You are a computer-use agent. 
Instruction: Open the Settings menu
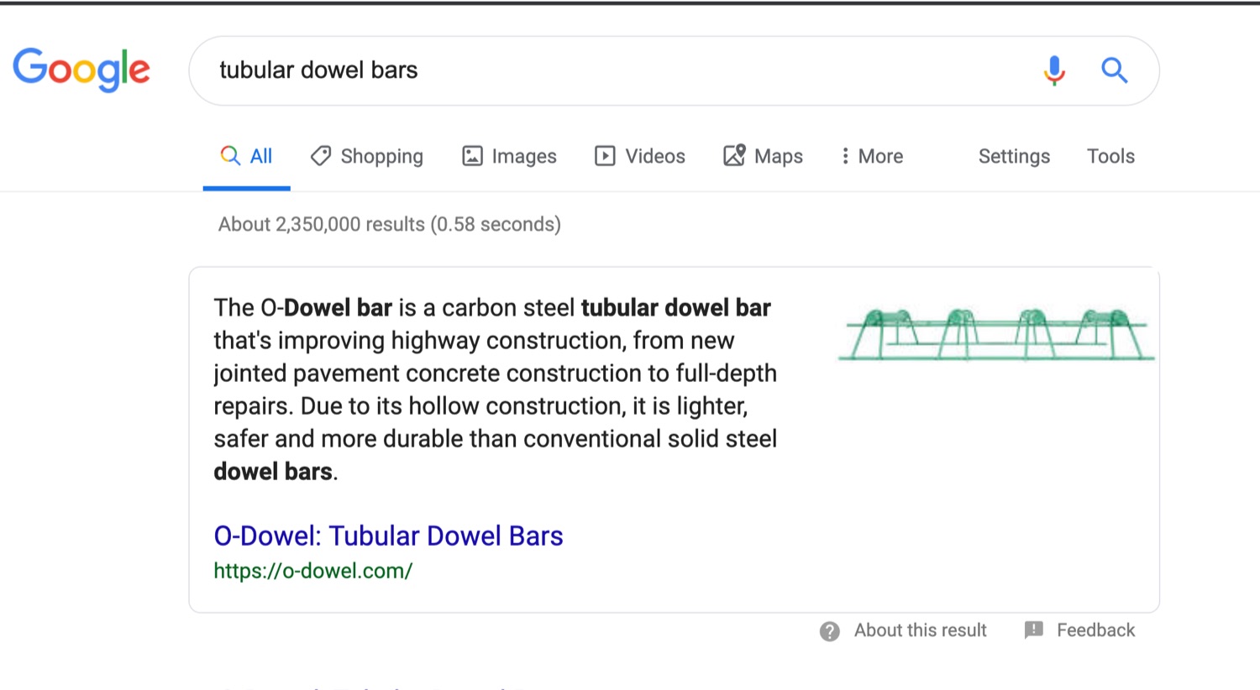click(1014, 156)
